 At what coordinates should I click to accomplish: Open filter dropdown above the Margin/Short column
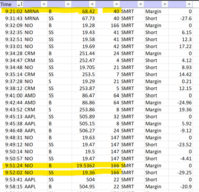tap(165, 4)
